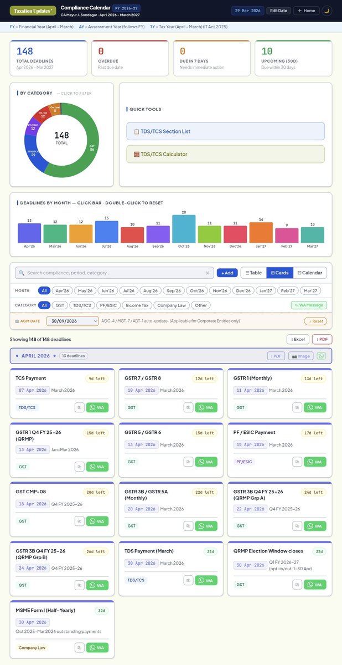The height and width of the screenshot is (665, 342).
Task: Filter category by TDS/TCS pill
Action: pos(82,305)
